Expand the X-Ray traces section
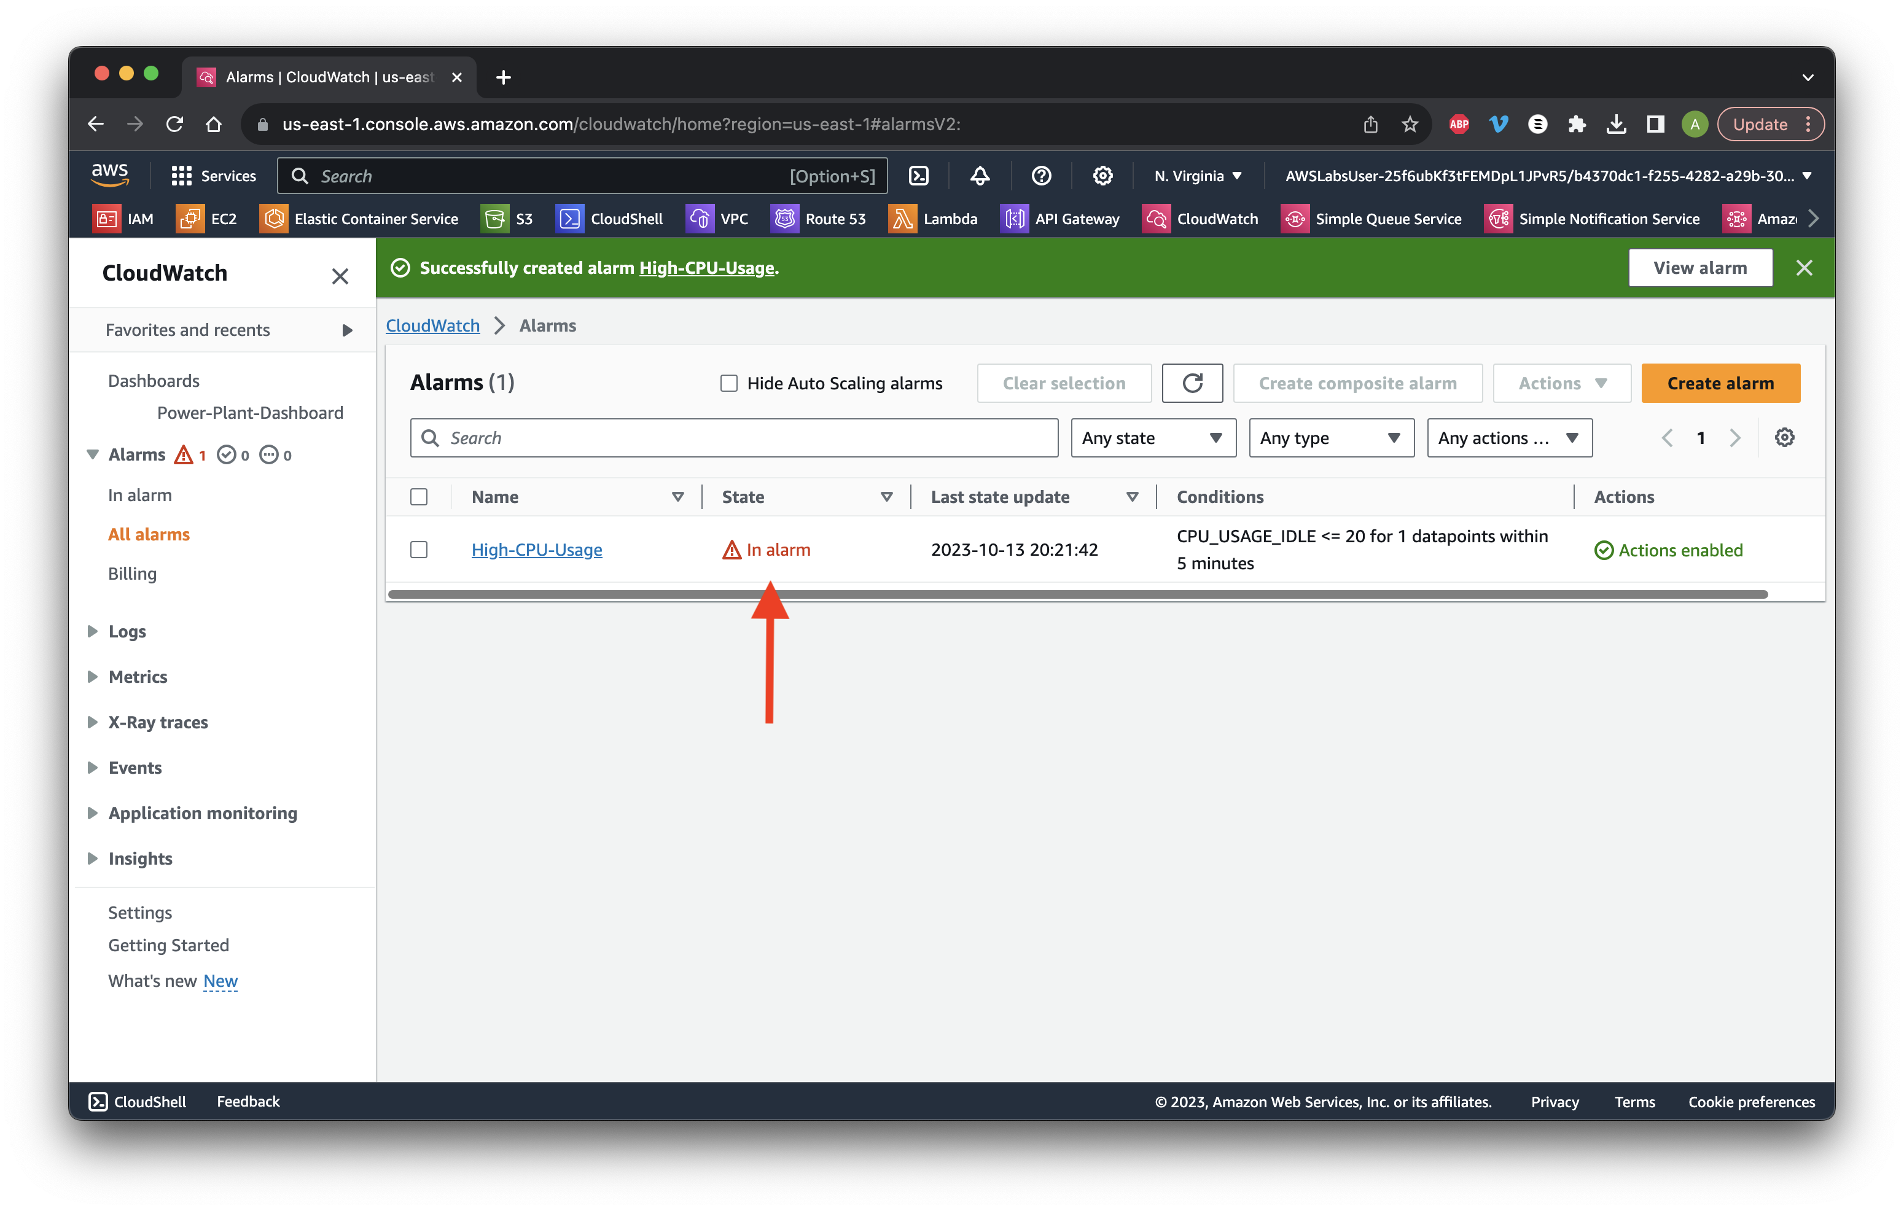The width and height of the screenshot is (1904, 1211). [93, 722]
